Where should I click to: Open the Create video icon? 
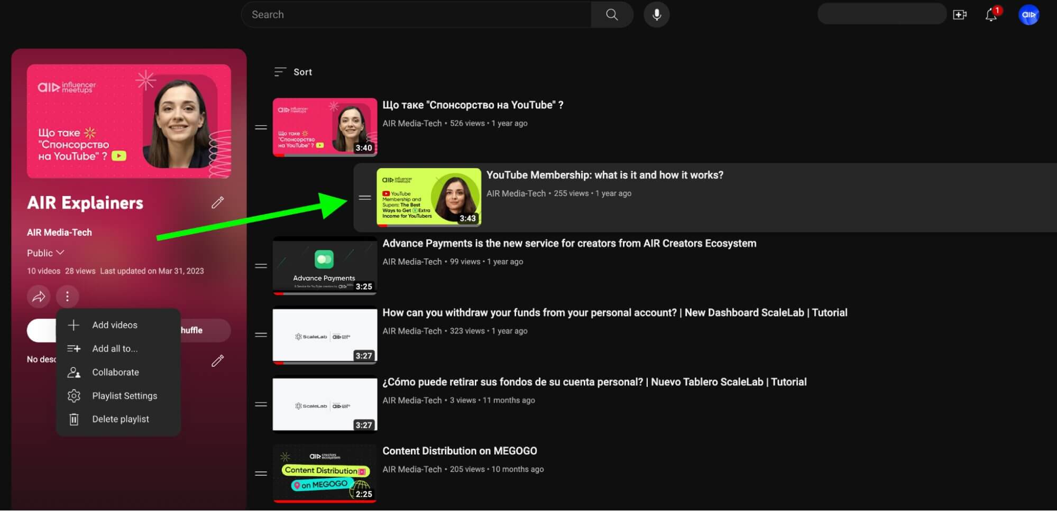pyautogui.click(x=960, y=15)
